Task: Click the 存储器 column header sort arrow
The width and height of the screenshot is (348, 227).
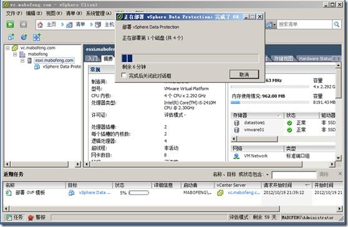Action: click(278, 115)
